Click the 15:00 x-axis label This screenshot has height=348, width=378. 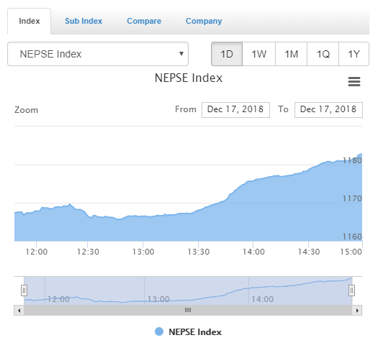(x=351, y=252)
